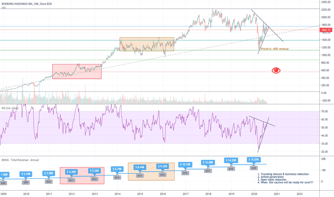Select the gray 2017 revenue year tag
This screenshot has width=334, height=197.
click(x=208, y=171)
